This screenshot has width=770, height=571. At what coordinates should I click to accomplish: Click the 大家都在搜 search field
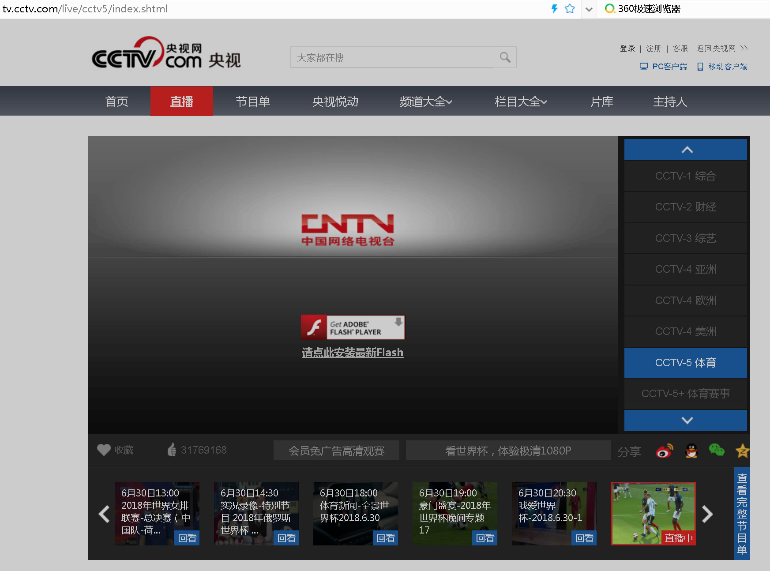click(x=393, y=57)
